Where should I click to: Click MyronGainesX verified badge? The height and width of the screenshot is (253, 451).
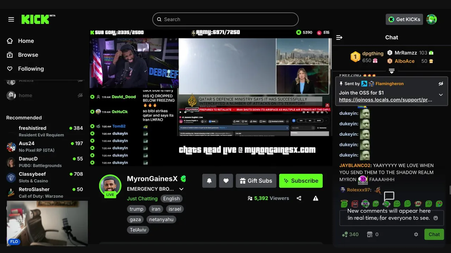(183, 179)
